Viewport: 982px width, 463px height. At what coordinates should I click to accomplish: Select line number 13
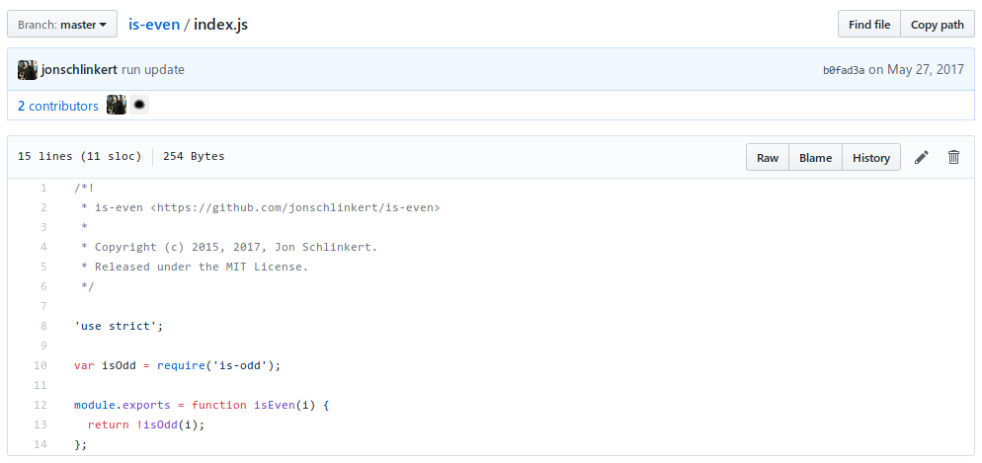point(41,424)
